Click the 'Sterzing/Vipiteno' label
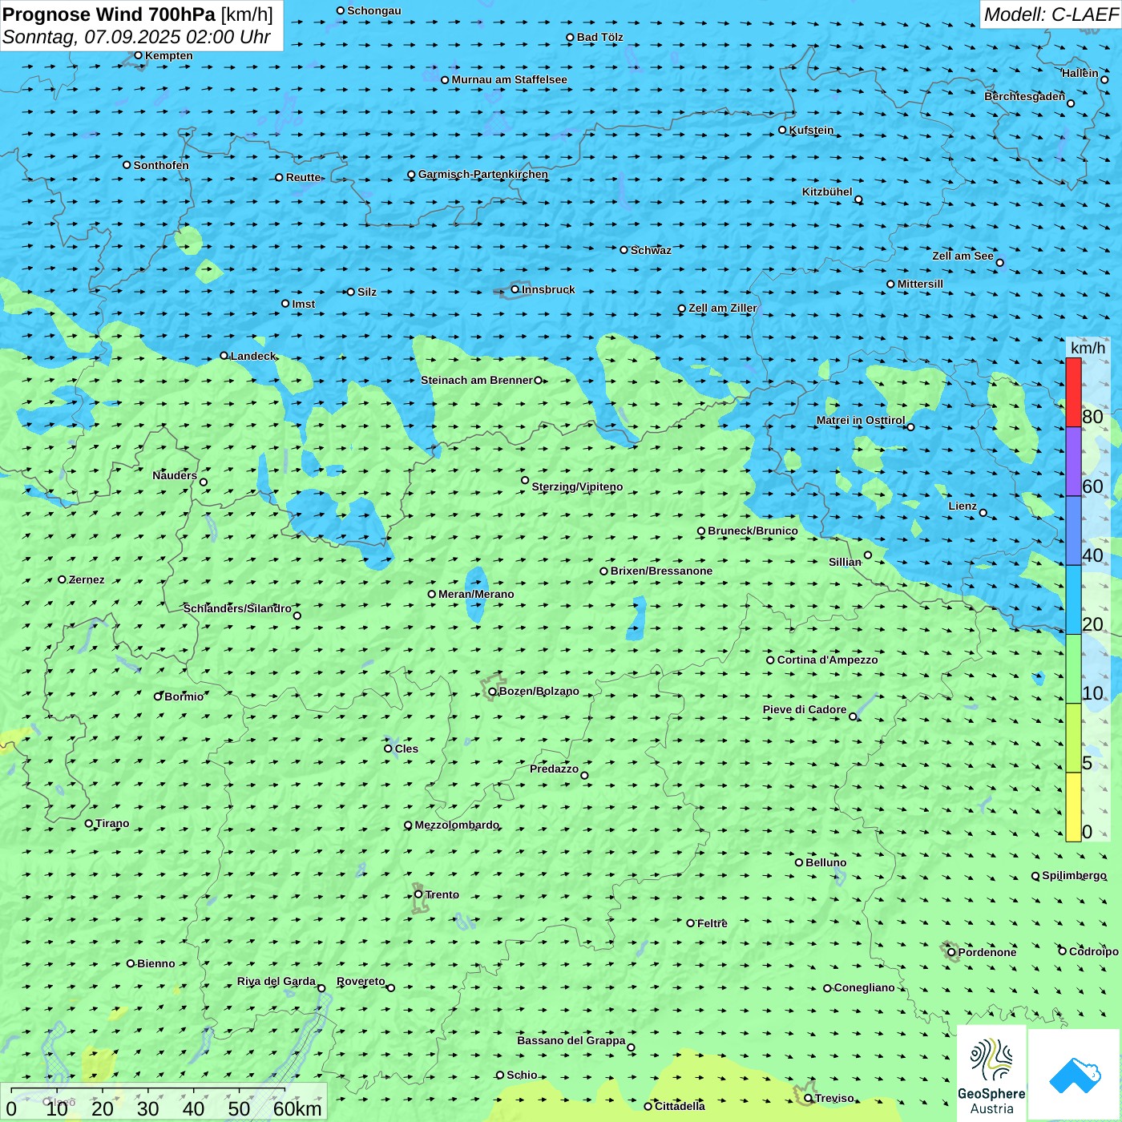Viewport: 1122px width, 1122px height. (577, 486)
